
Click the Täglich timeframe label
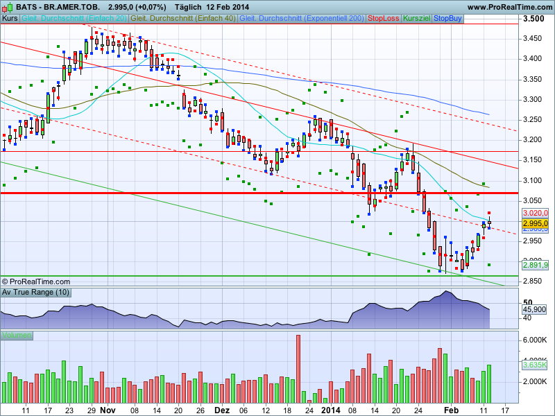188,7
